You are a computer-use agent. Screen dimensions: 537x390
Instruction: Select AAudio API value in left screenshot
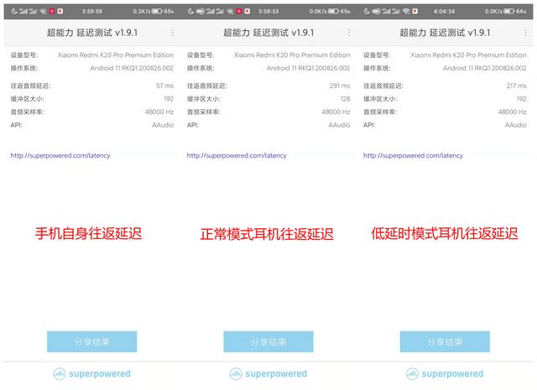[163, 125]
